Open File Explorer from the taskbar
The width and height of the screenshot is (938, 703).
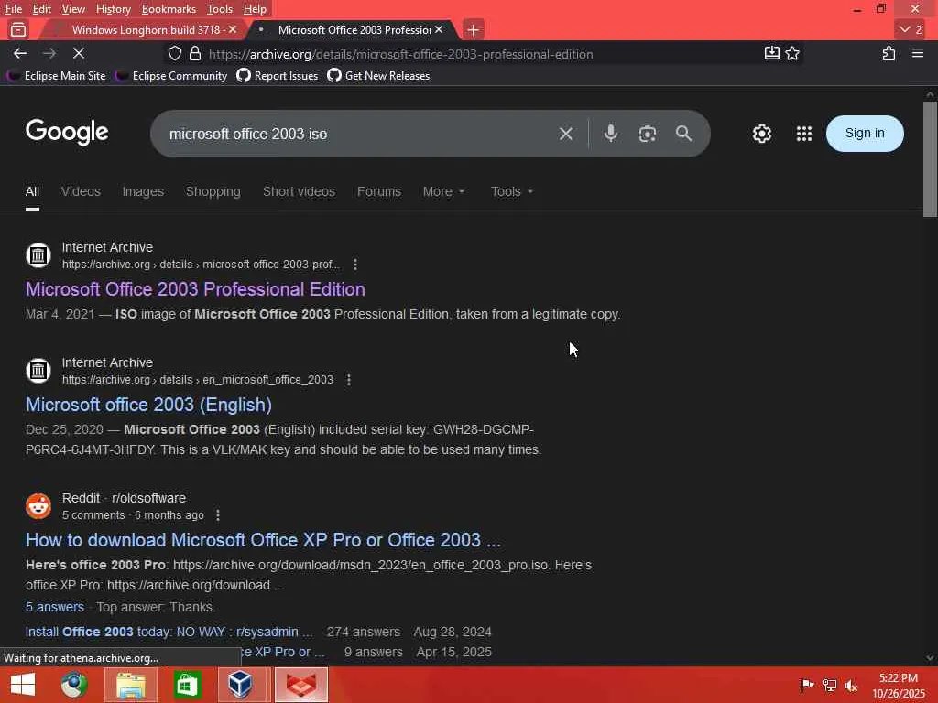[130, 685]
